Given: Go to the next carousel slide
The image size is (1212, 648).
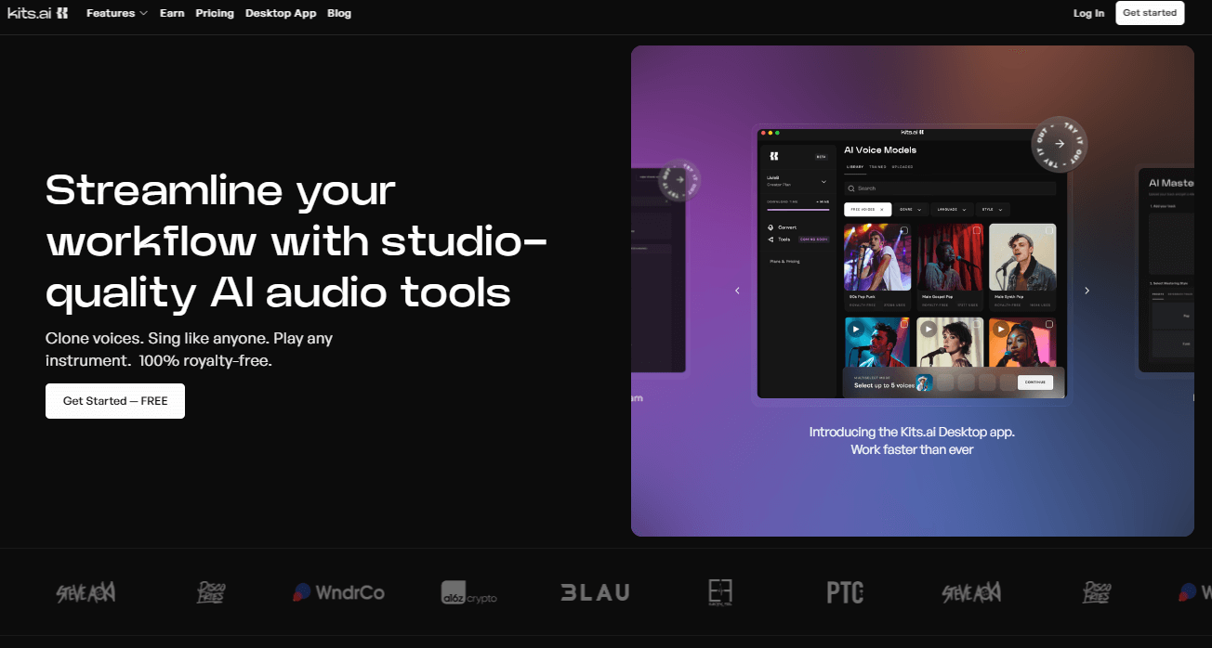Looking at the screenshot, I should 1087,291.
